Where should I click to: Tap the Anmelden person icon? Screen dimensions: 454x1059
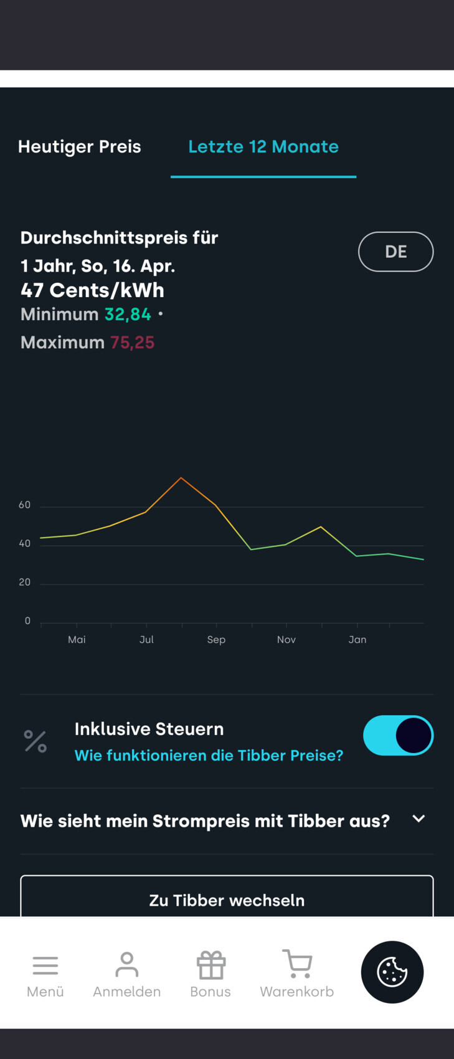coord(126,965)
